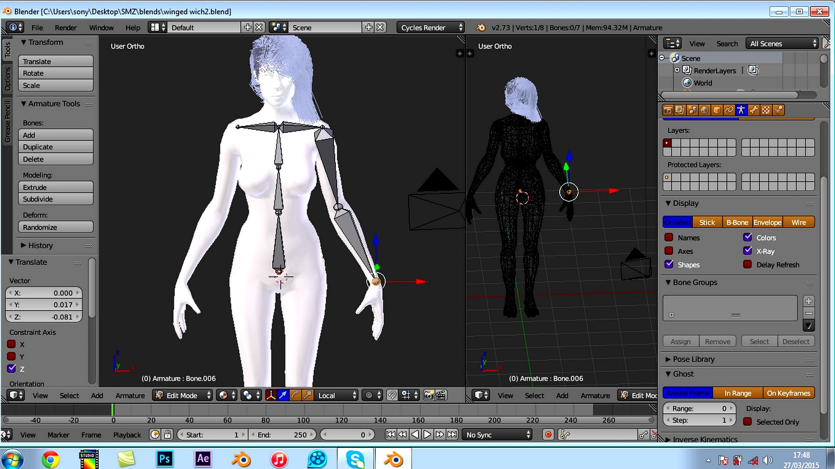835x469 pixels.
Task: Click the End frame field
Action: (x=283, y=435)
